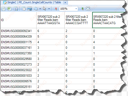This screenshot has height=96, width=128.
Task: Click value 4 in AAAATTAAGGTA column, ENSMUSG00000001175 row
Action: coord(38,42)
